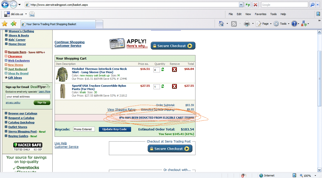Open the View Shipping Rates link
The width and height of the screenshot is (322, 178).
pyautogui.click(x=121, y=109)
